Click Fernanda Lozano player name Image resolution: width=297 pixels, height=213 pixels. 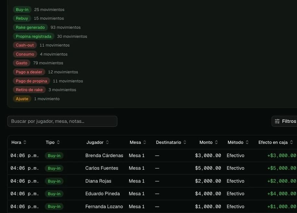(104, 207)
